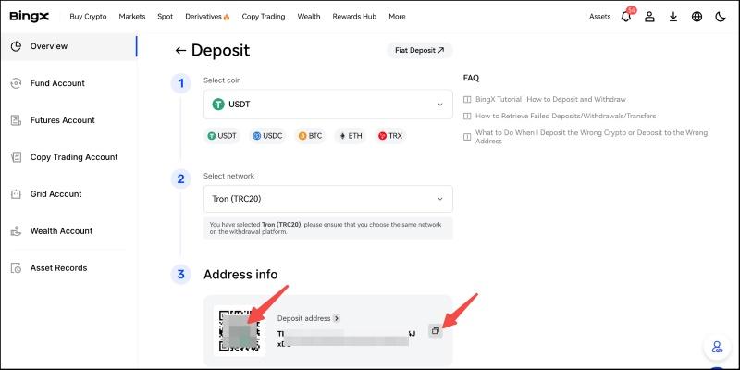Click book icon beside Wrong Crypto article
The width and height of the screenshot is (740, 370).
[x=467, y=137]
